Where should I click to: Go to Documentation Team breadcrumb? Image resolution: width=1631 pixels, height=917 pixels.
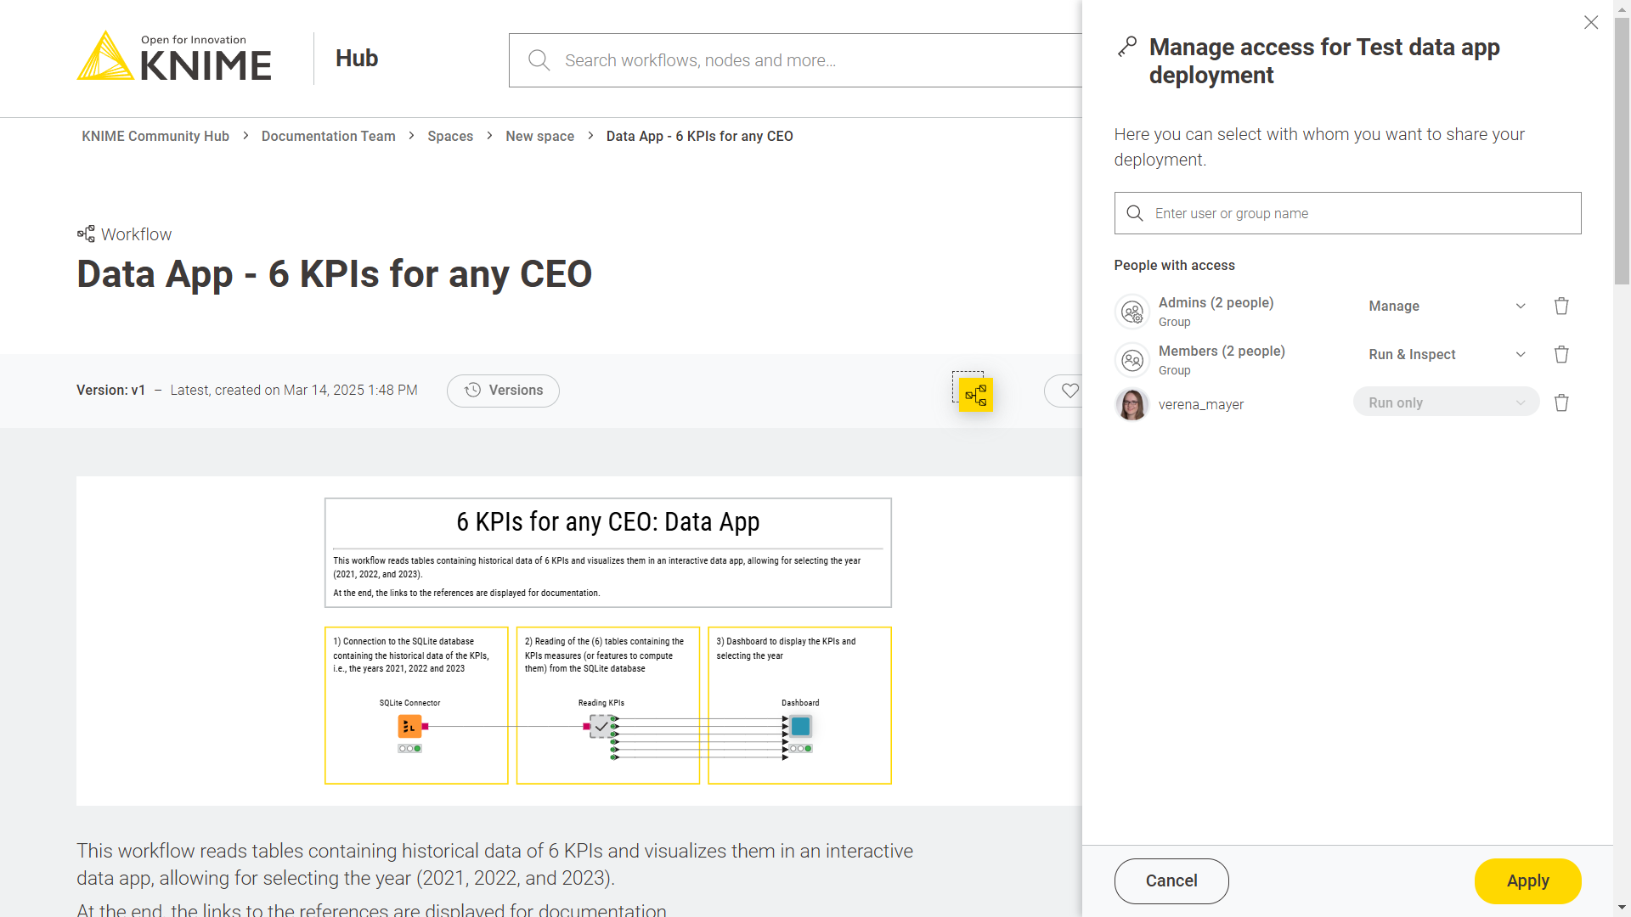tap(328, 137)
